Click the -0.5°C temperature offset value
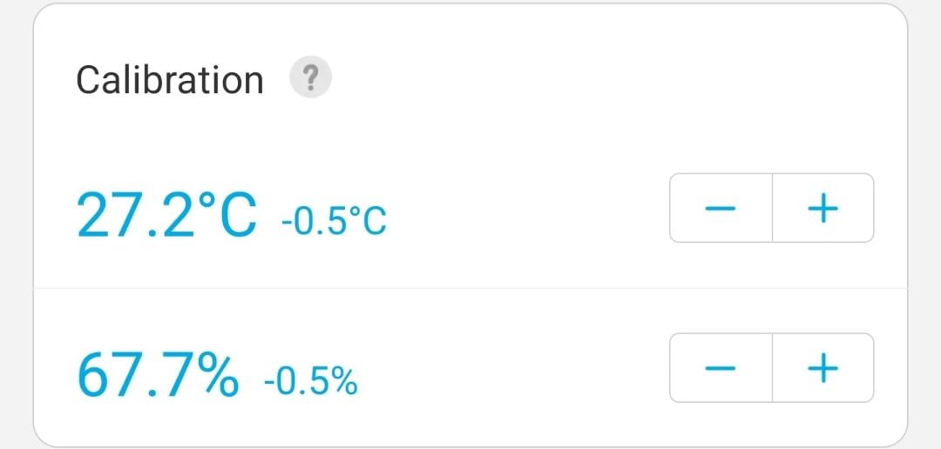This screenshot has height=449, width=941. coord(334,221)
